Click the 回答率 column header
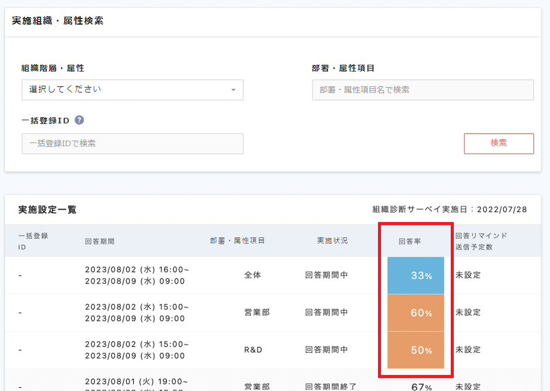 coord(409,241)
